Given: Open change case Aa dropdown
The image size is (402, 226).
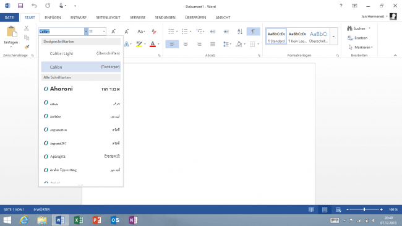Looking at the screenshot, I should tap(141, 32).
